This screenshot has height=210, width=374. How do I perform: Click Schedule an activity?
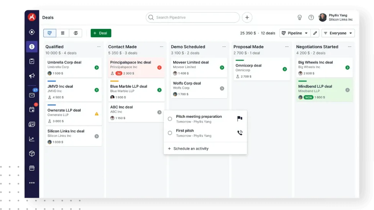pyautogui.click(x=189, y=148)
